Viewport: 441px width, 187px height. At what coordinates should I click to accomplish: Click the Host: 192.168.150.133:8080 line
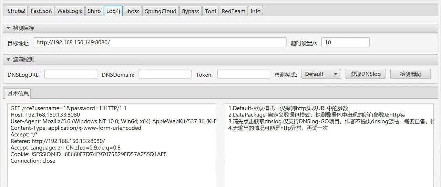point(45,115)
